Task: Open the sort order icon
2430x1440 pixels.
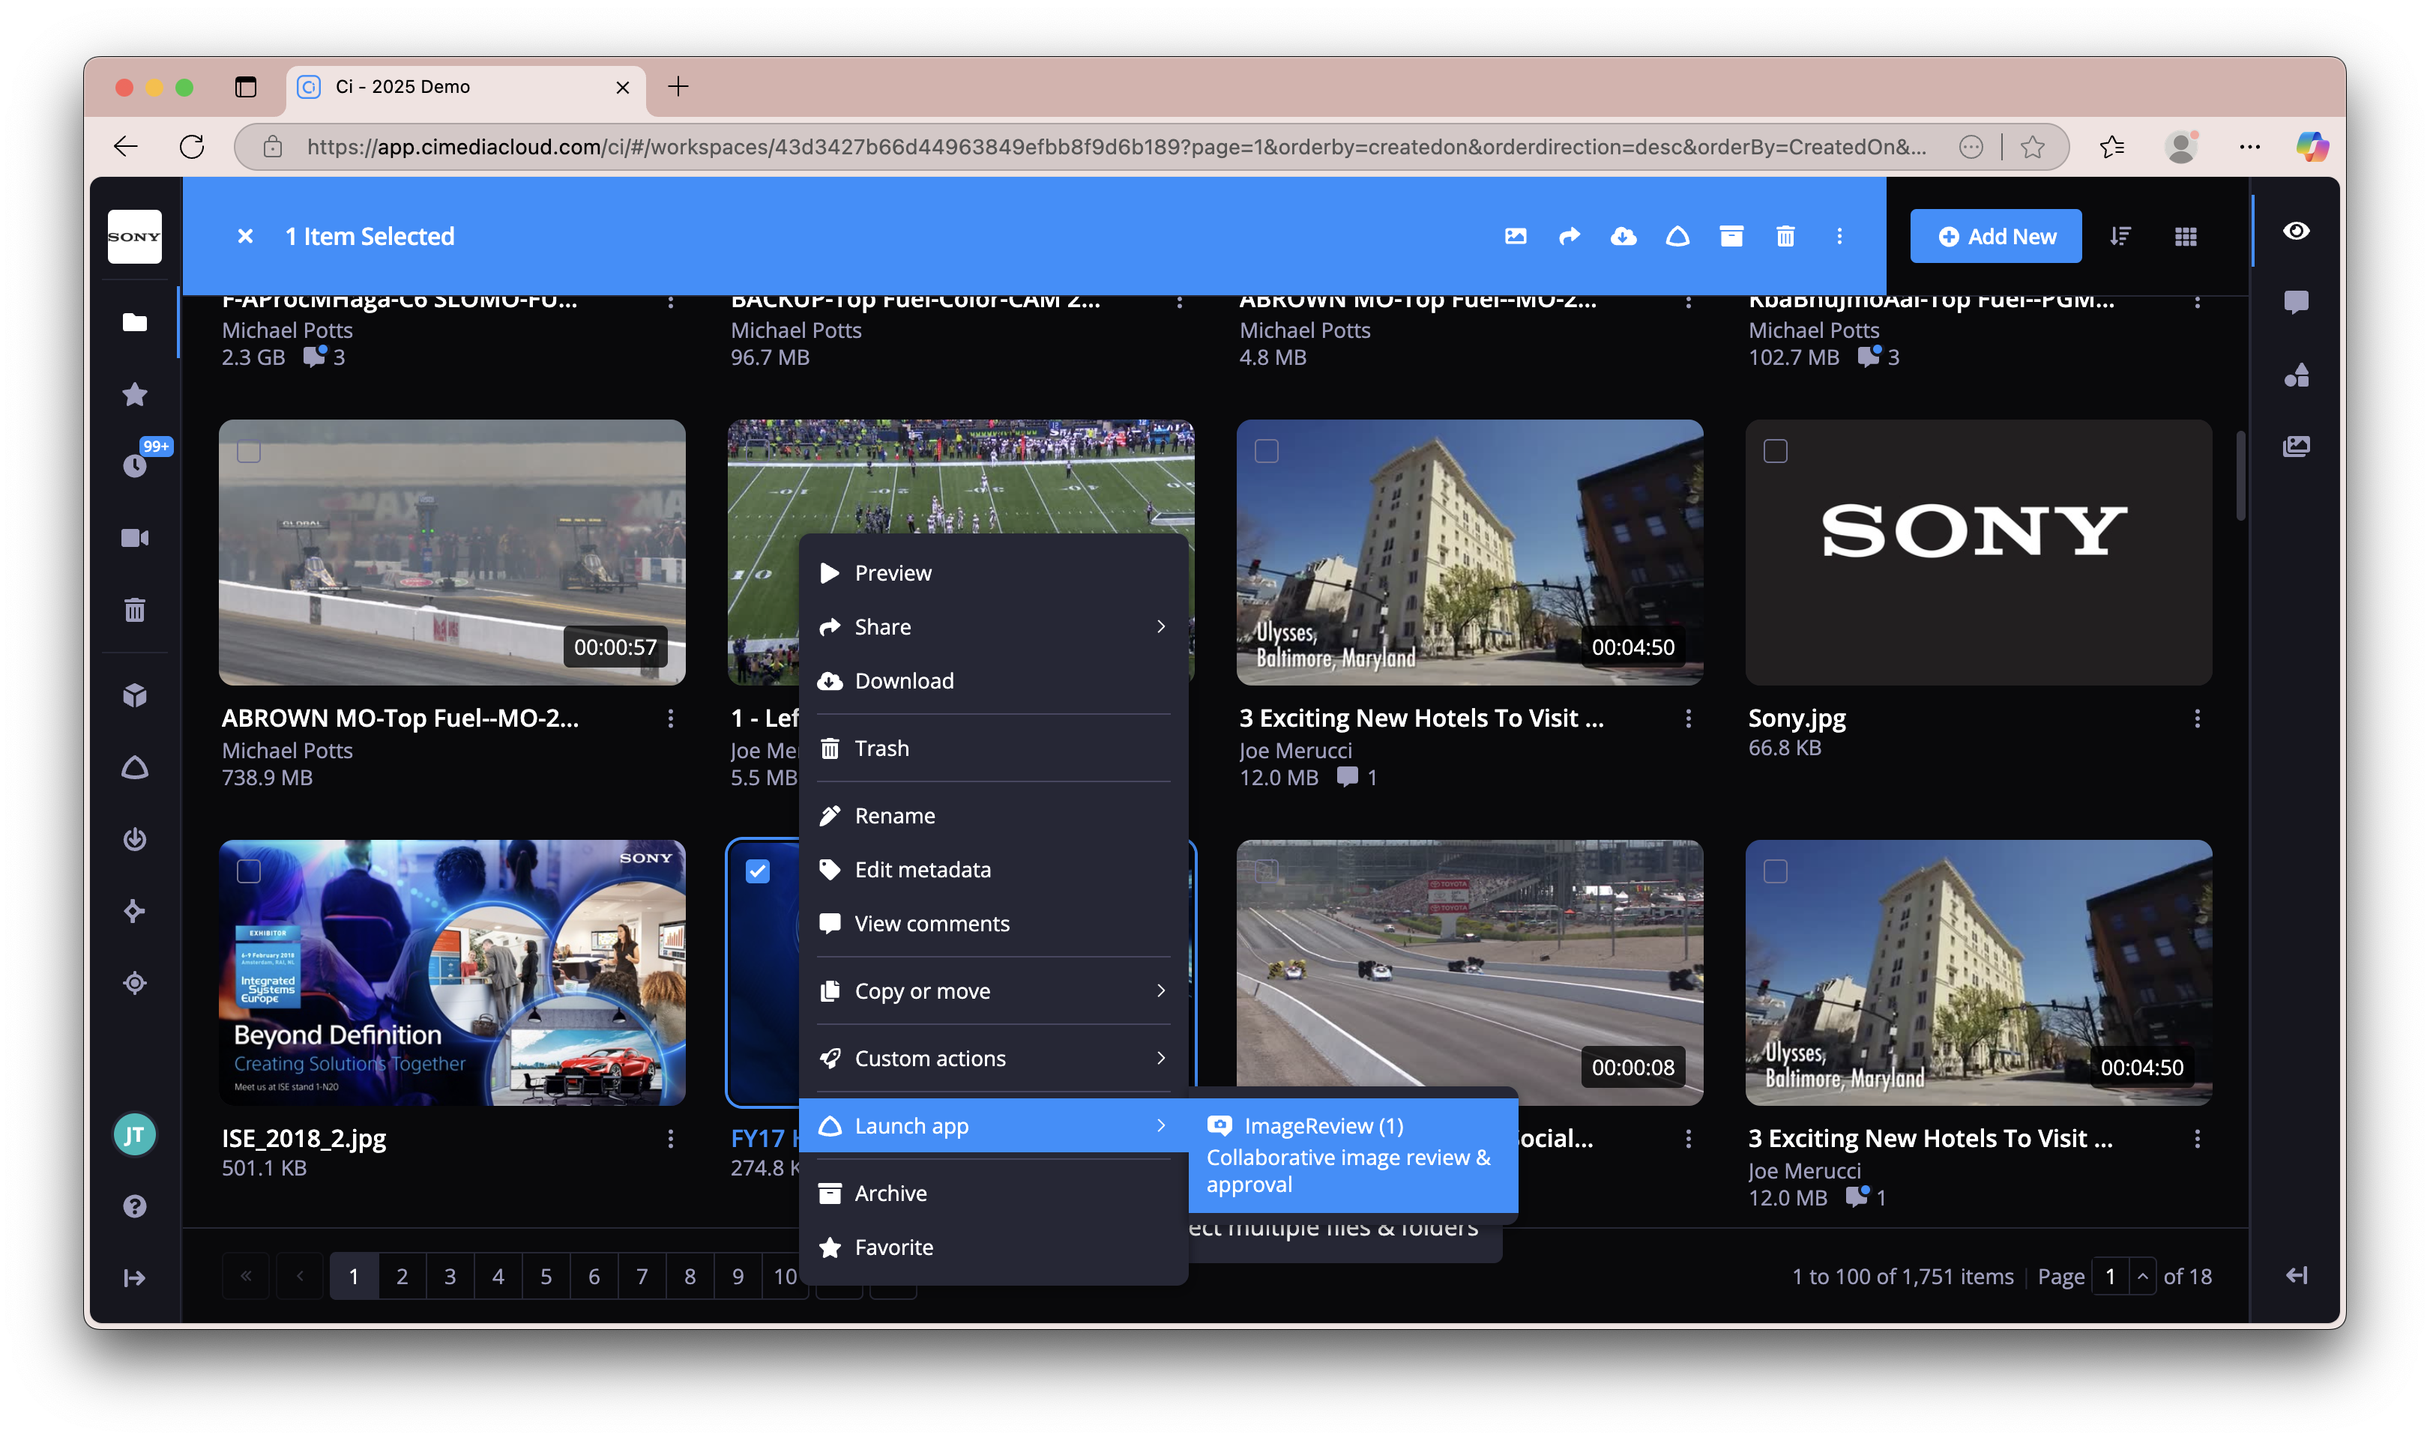Action: pos(2120,237)
